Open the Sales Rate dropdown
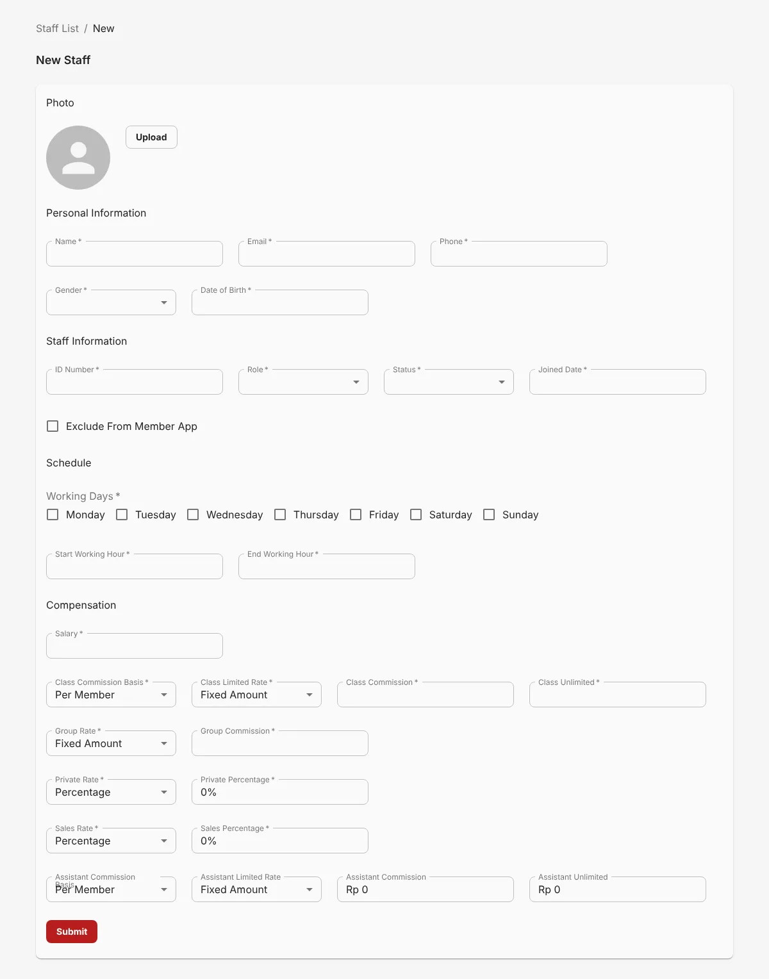The image size is (769, 979). coord(111,841)
